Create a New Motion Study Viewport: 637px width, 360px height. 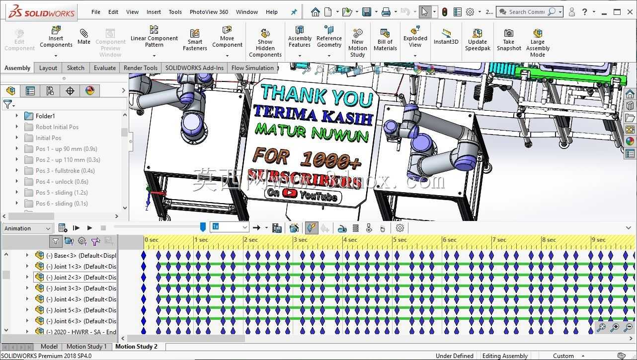tap(358, 42)
